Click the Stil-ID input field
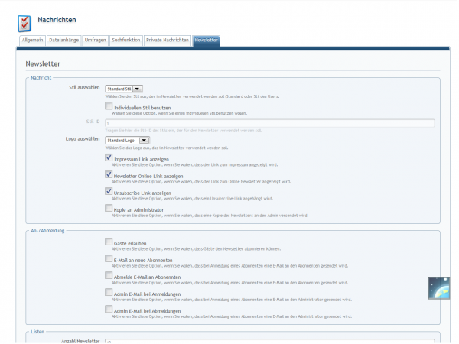Viewport: 459px width, 344px height. (269, 122)
